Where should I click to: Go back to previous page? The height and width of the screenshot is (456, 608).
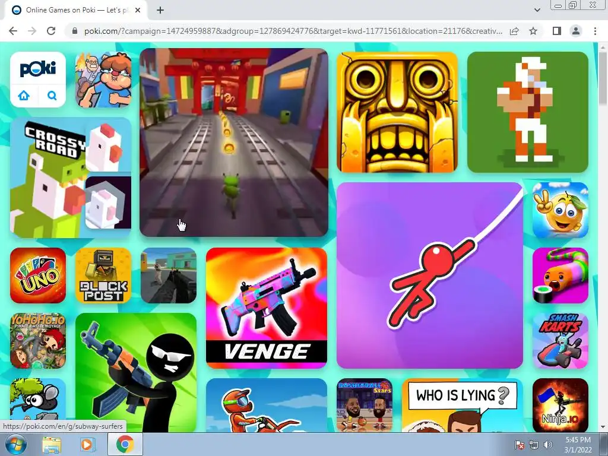point(13,31)
